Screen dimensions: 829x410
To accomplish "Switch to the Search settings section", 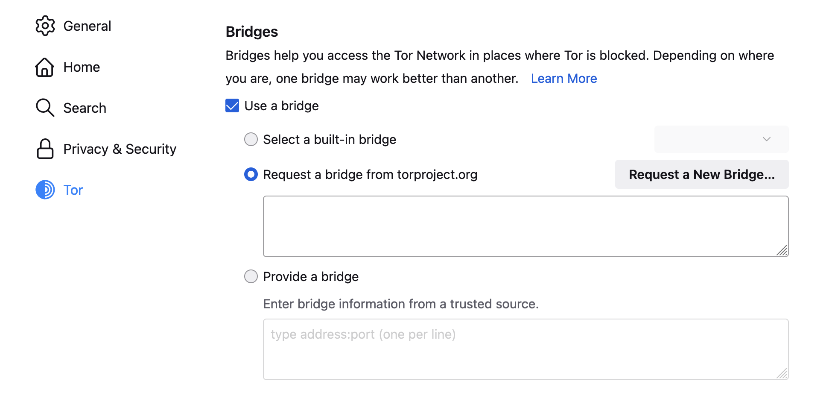I will [x=85, y=108].
